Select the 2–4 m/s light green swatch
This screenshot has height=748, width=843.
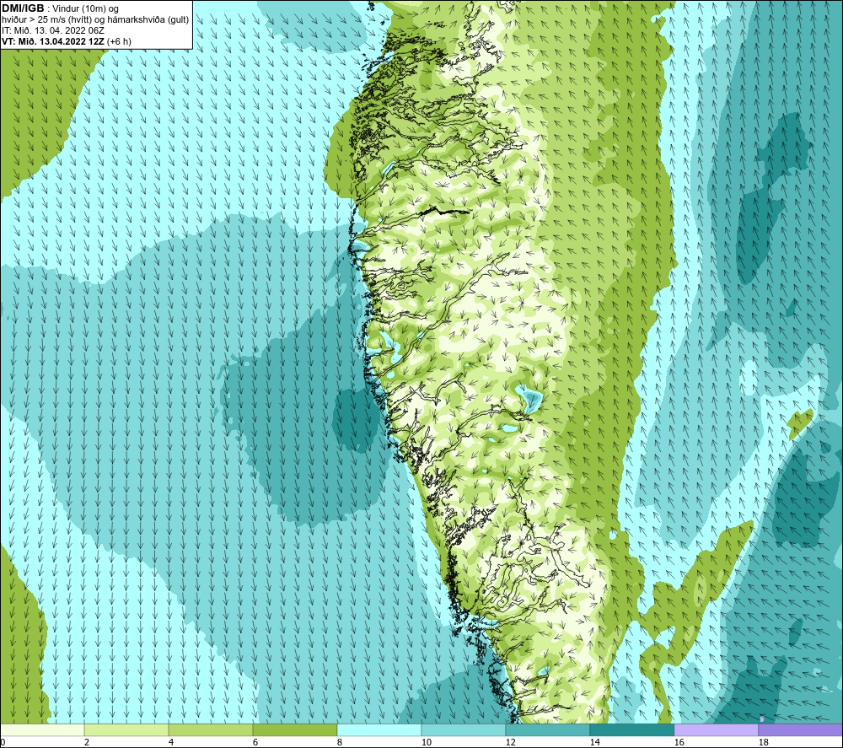click(126, 729)
